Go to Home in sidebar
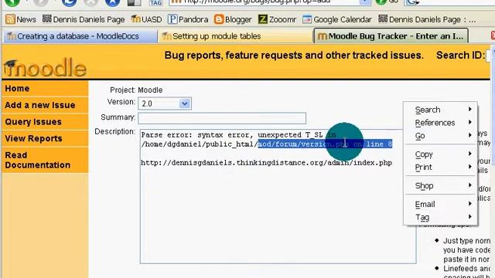The width and height of the screenshot is (495, 278). [45, 88]
